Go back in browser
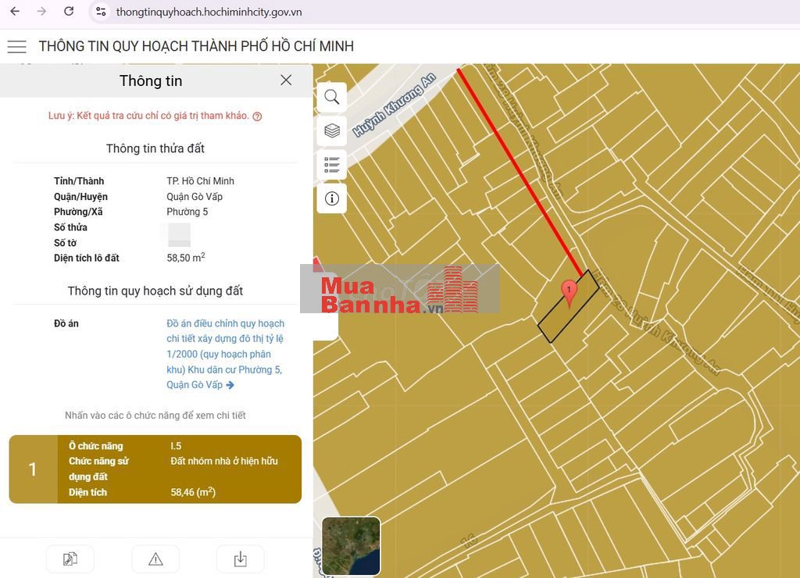The image size is (800, 578). [x=15, y=11]
